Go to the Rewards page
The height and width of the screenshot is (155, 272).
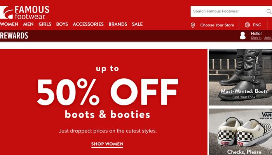pos(14,36)
